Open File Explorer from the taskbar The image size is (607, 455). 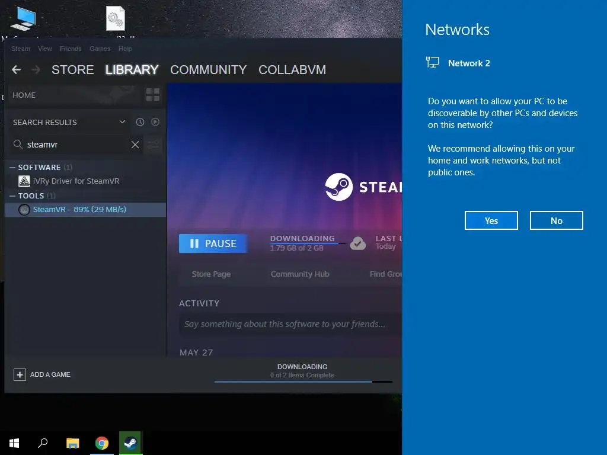[x=72, y=443]
